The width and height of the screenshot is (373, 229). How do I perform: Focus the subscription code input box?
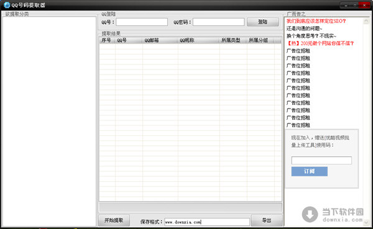click(321, 160)
